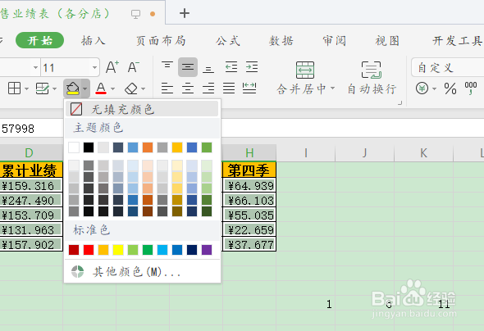Align text left

pyautogui.click(x=167, y=88)
